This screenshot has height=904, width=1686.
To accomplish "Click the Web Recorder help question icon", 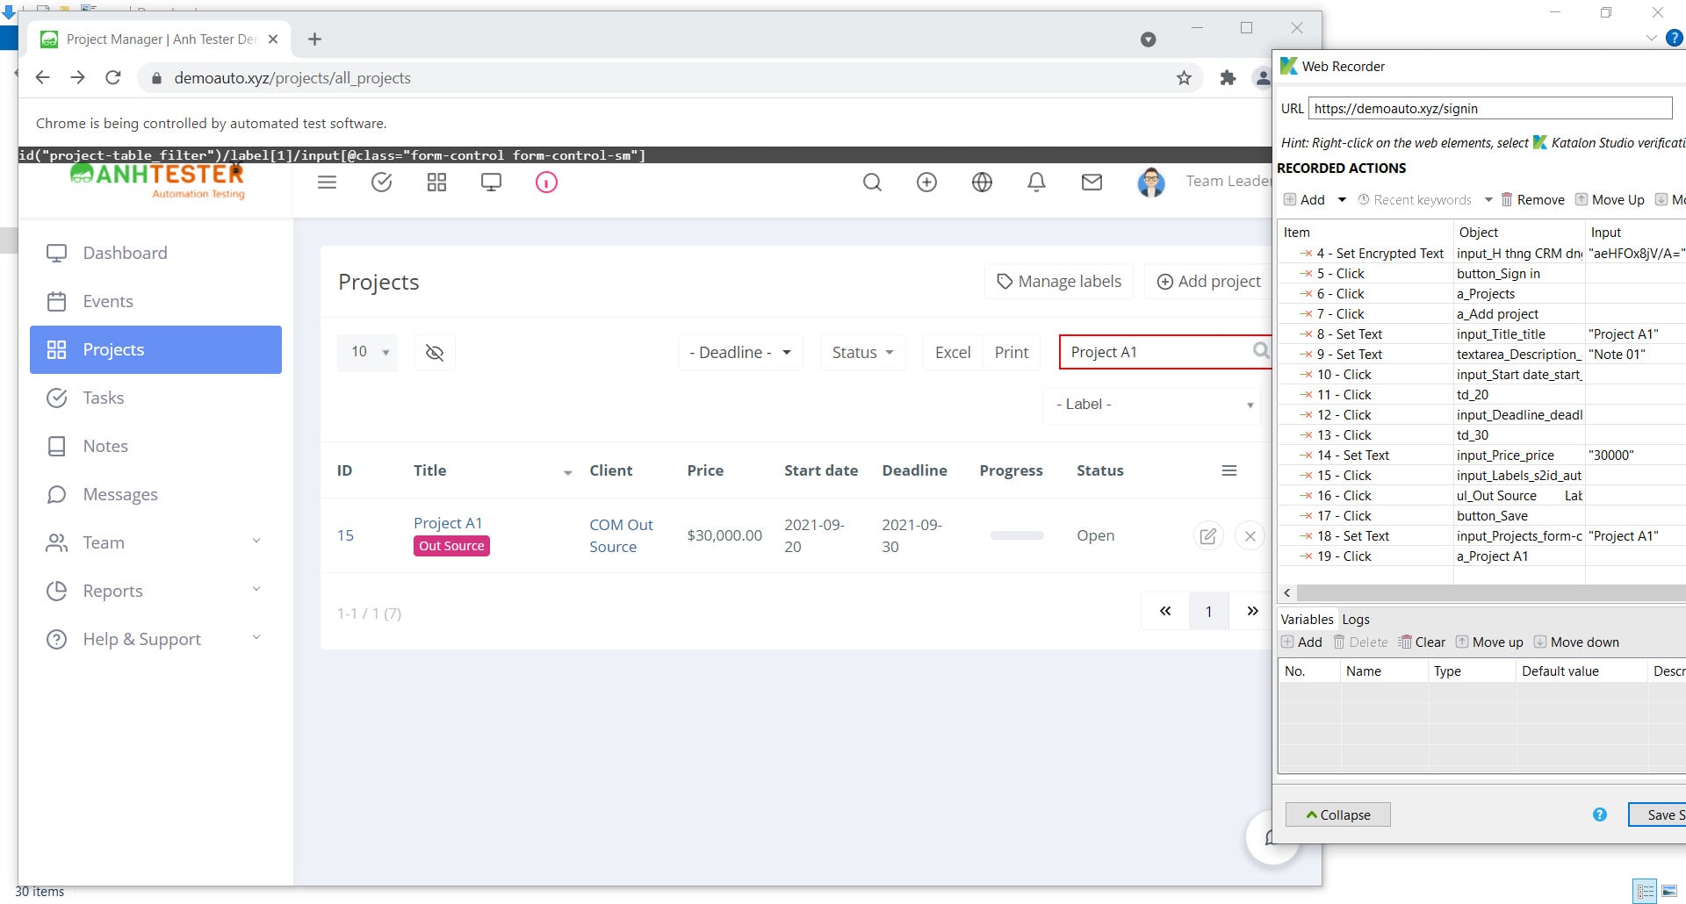I will tap(1599, 814).
